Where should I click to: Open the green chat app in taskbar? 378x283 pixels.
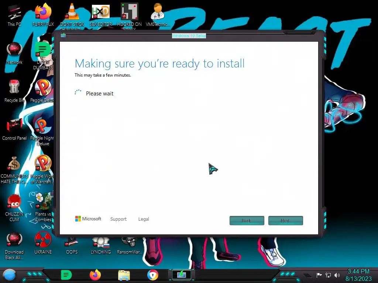66,275
